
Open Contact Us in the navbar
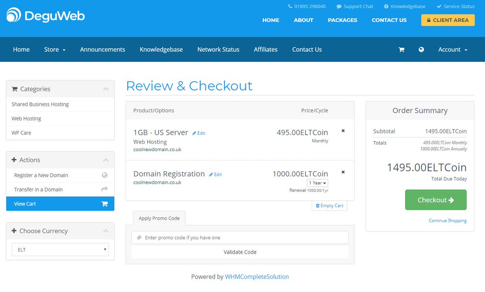[x=307, y=49]
